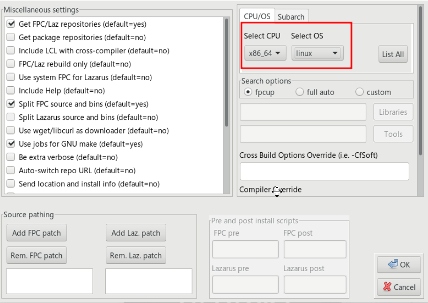428x303 pixels.
Task: Open the Select CPU x86_64 dropdown
Action: (x=265, y=53)
